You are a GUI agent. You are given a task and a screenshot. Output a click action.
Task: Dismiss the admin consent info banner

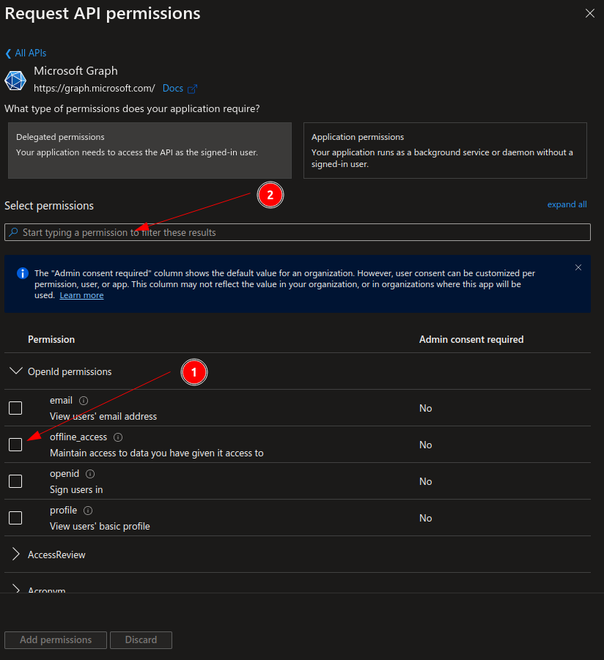click(578, 267)
